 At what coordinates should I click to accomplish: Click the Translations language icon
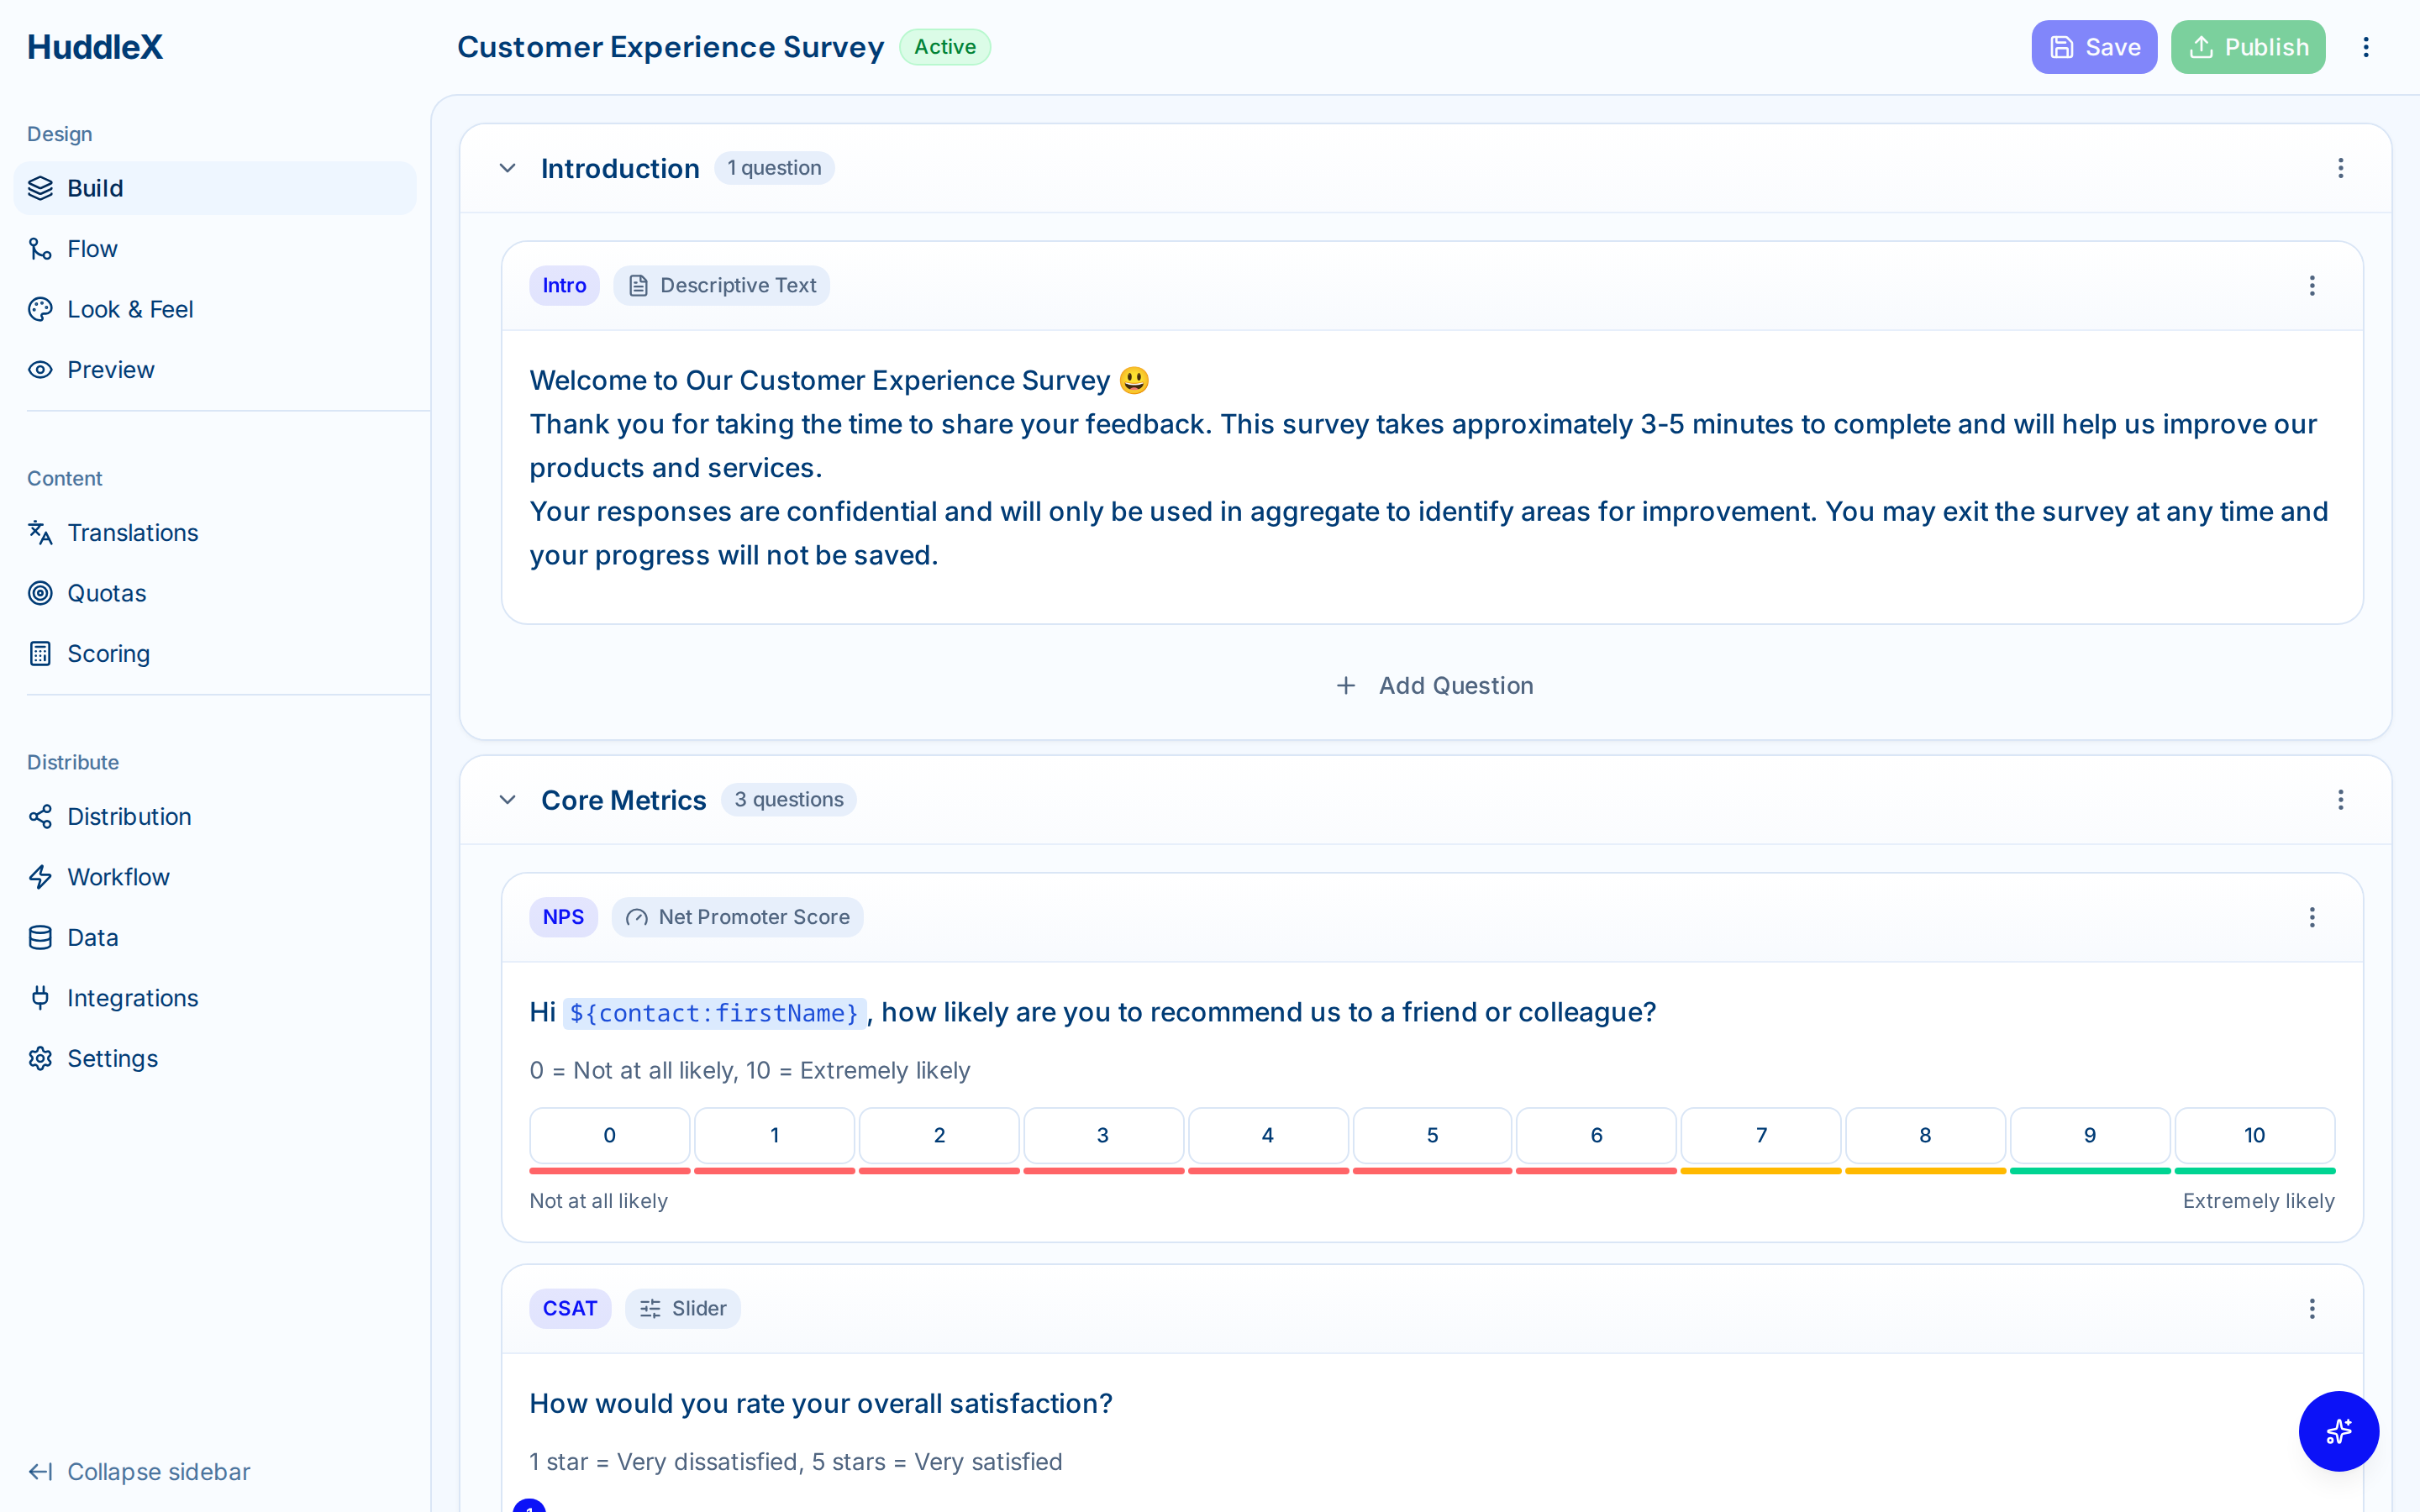click(40, 533)
